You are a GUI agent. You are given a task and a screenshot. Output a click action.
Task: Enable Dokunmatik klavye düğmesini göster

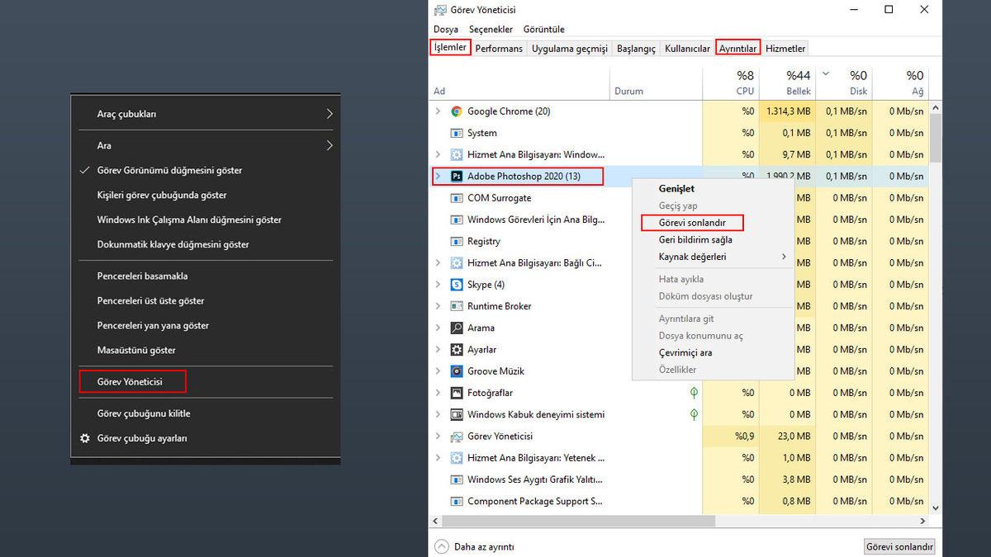pyautogui.click(x=173, y=244)
